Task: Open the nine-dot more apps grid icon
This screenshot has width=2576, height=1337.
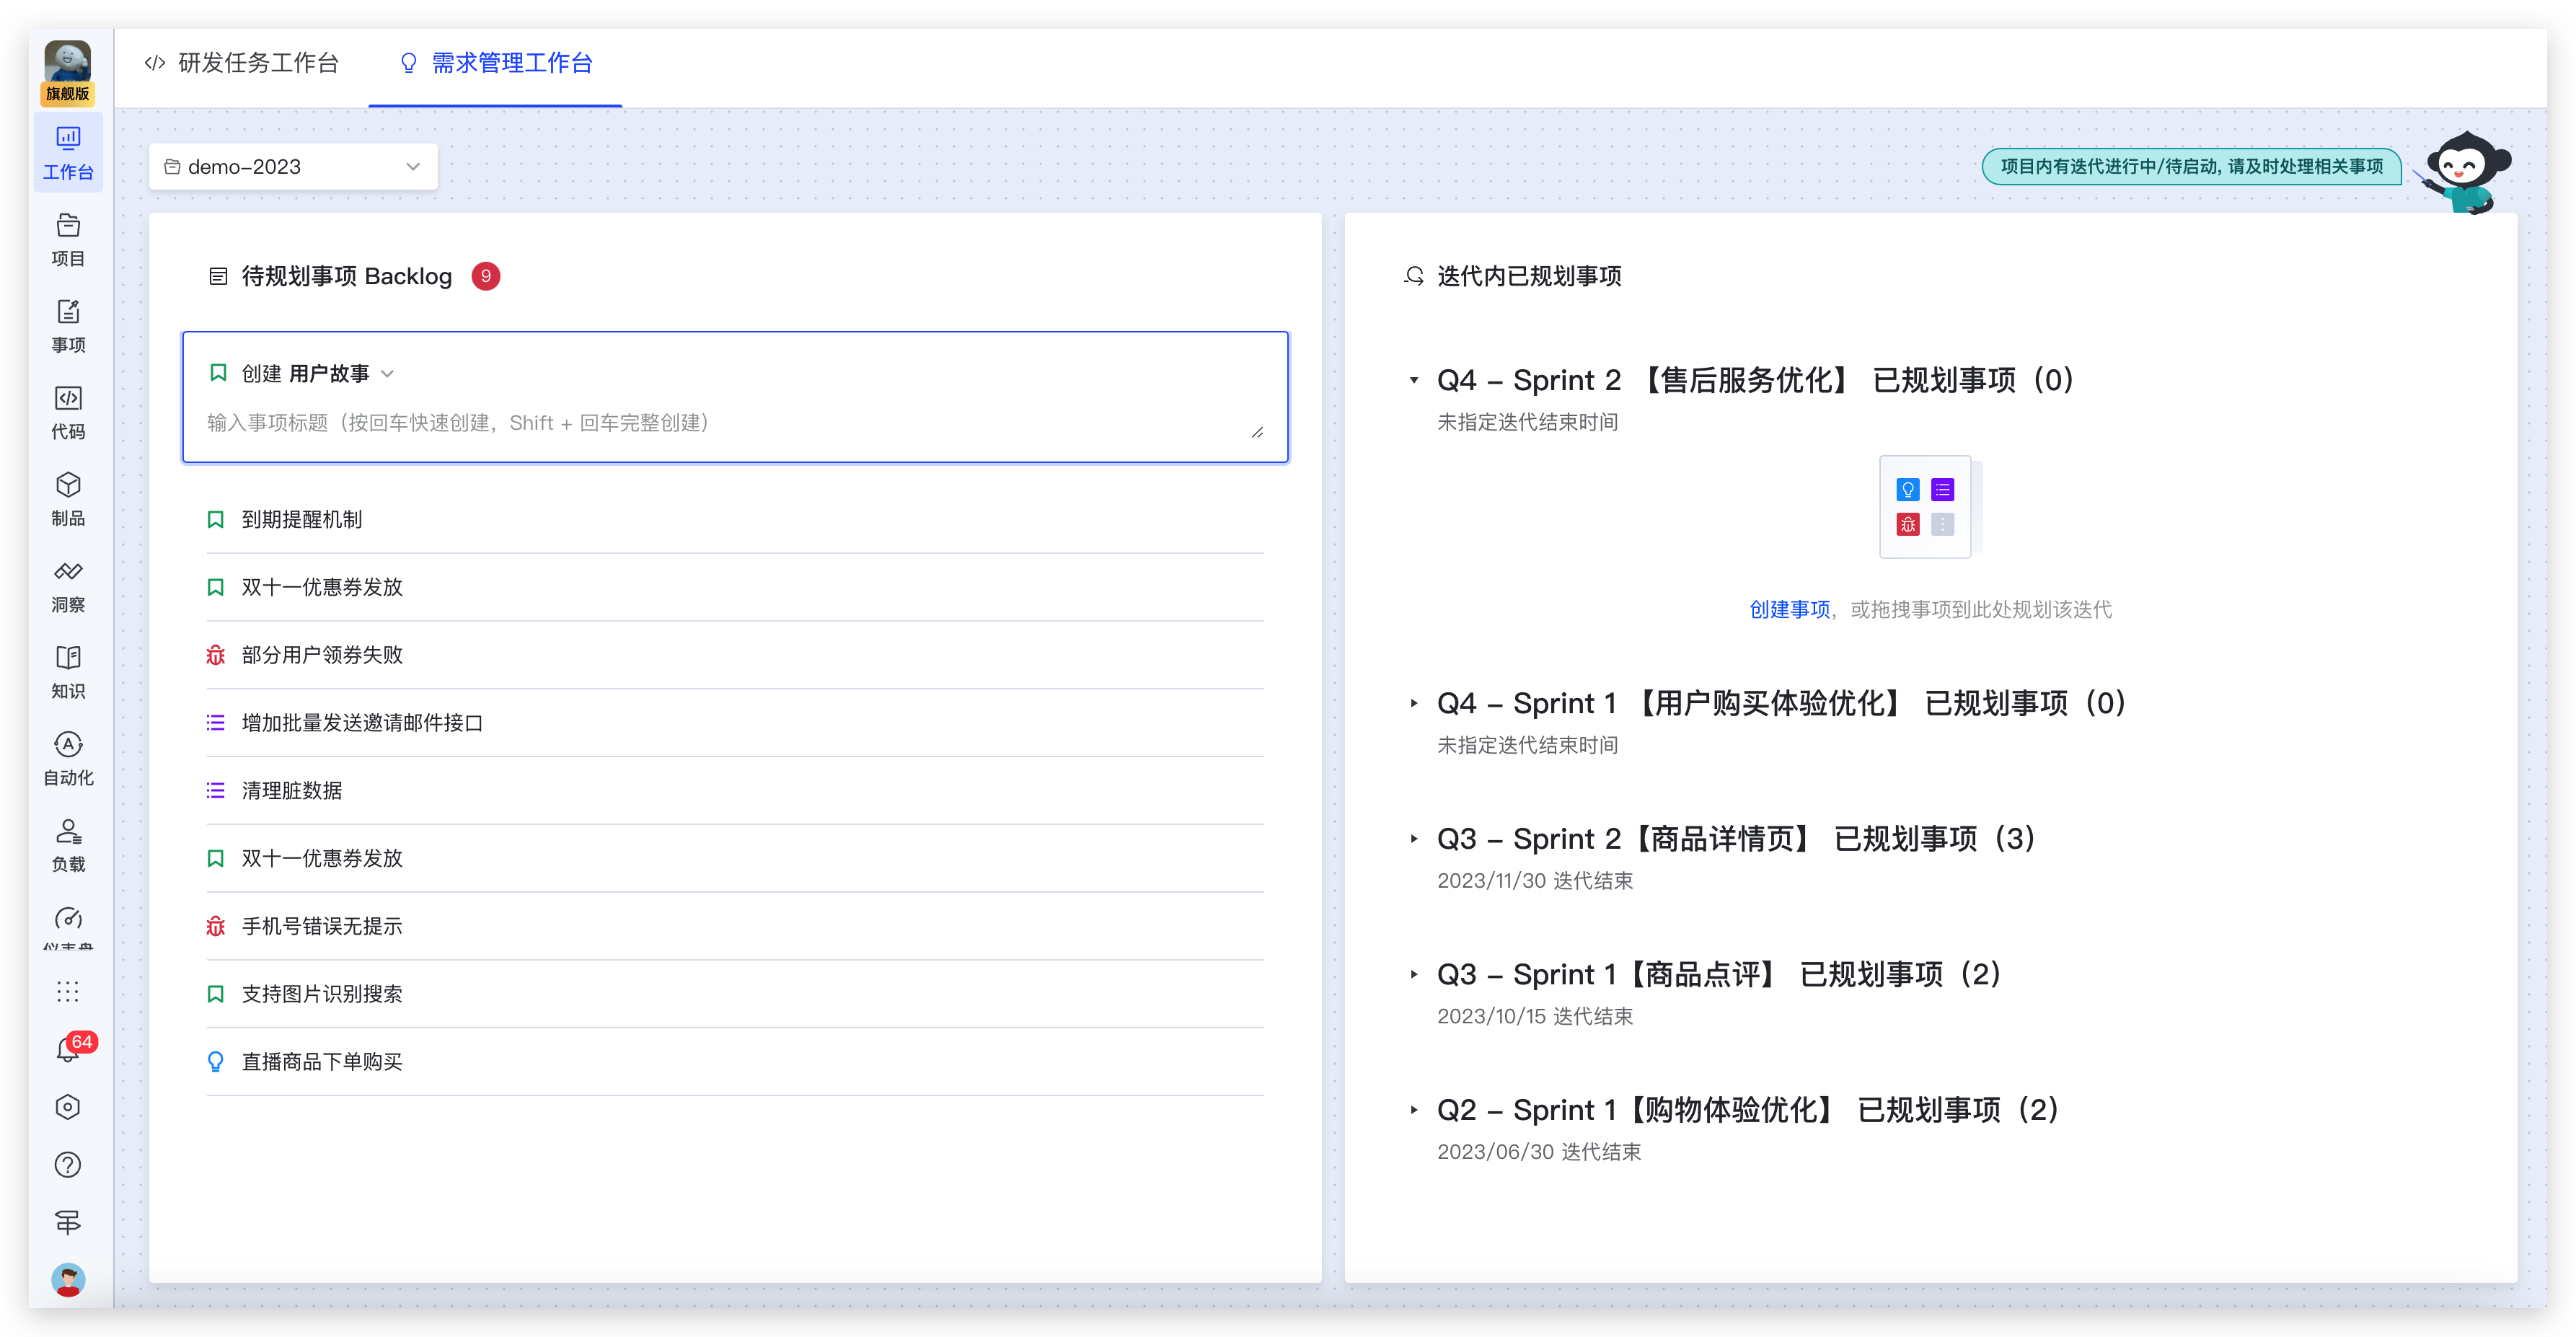Action: pos(68,991)
